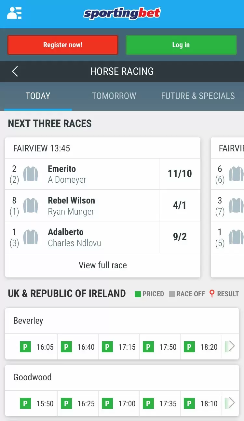This screenshot has height=421, width=244.
Task: Click Adalberto's jockey silk icon
Action: [x=31, y=237]
